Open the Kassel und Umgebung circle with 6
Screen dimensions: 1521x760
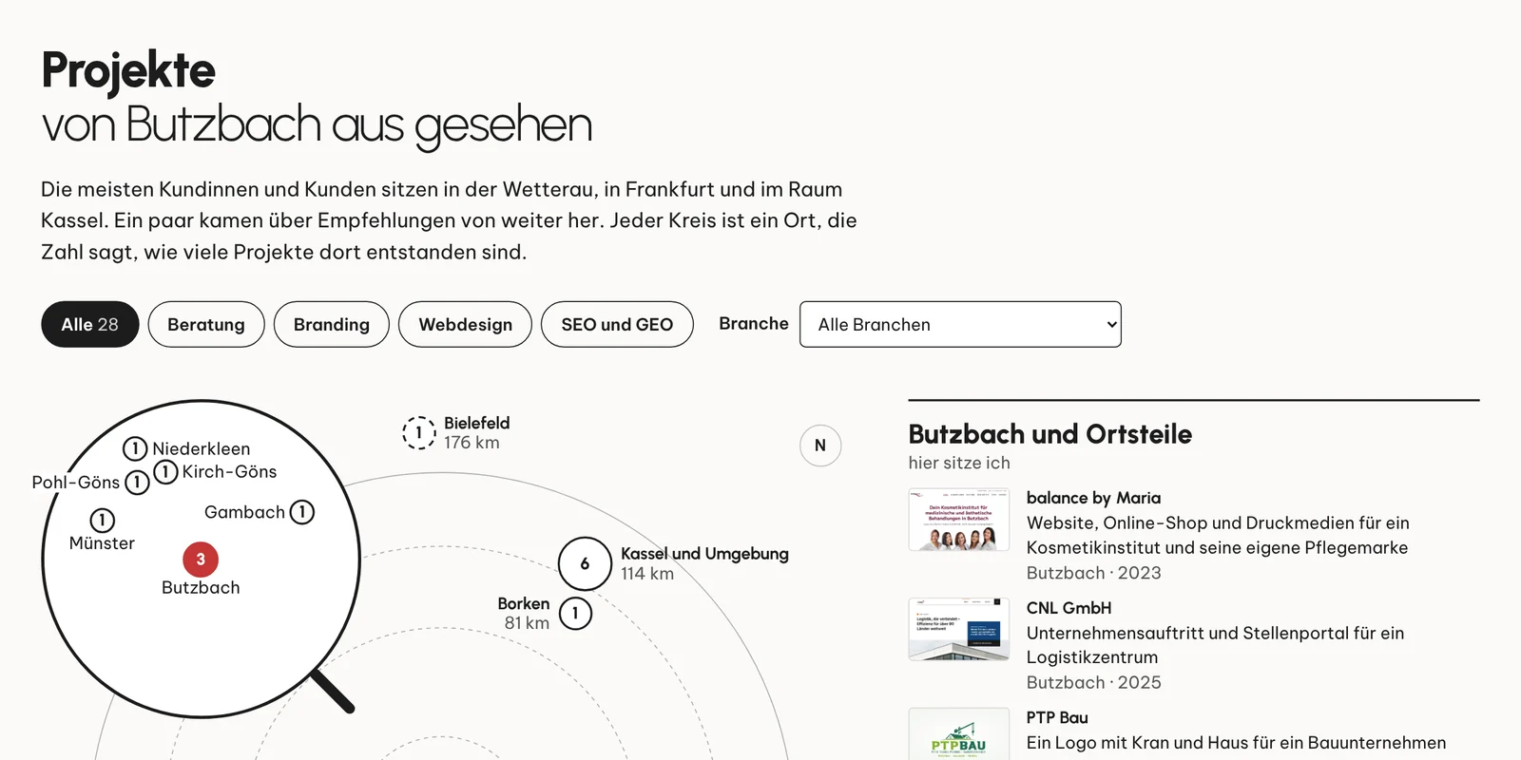coord(585,563)
